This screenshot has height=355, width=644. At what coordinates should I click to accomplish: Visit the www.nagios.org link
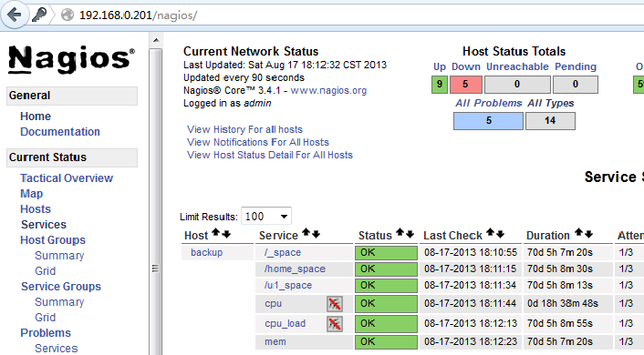(x=328, y=91)
